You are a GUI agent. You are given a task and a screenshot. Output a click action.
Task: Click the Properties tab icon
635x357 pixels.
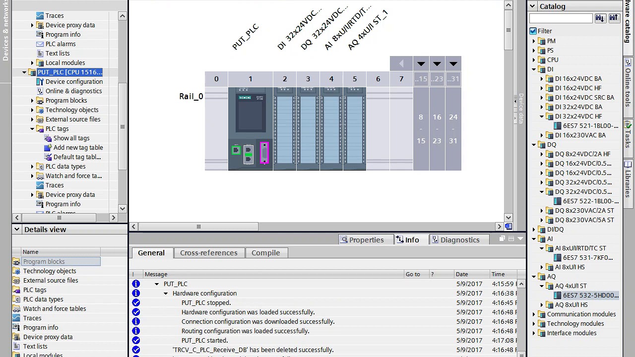coord(343,239)
